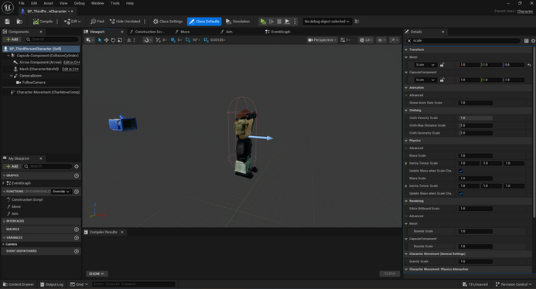Viewport: 536px width, 289px height.
Task: Reset Mesh scale to default arrow
Action: 529,65
